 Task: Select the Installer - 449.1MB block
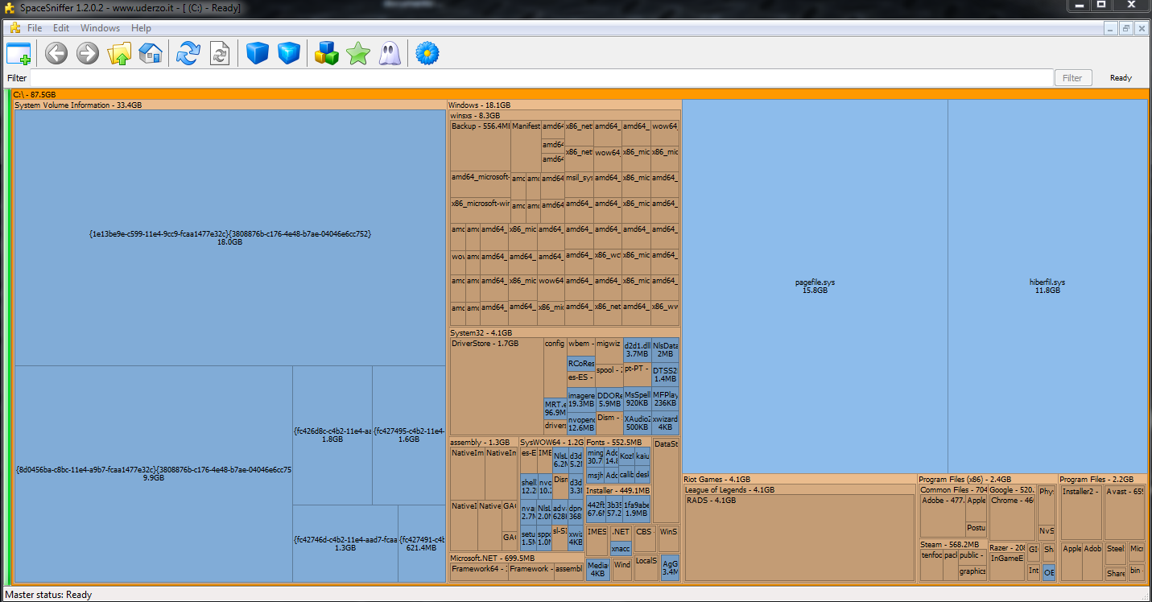pyautogui.click(x=618, y=504)
